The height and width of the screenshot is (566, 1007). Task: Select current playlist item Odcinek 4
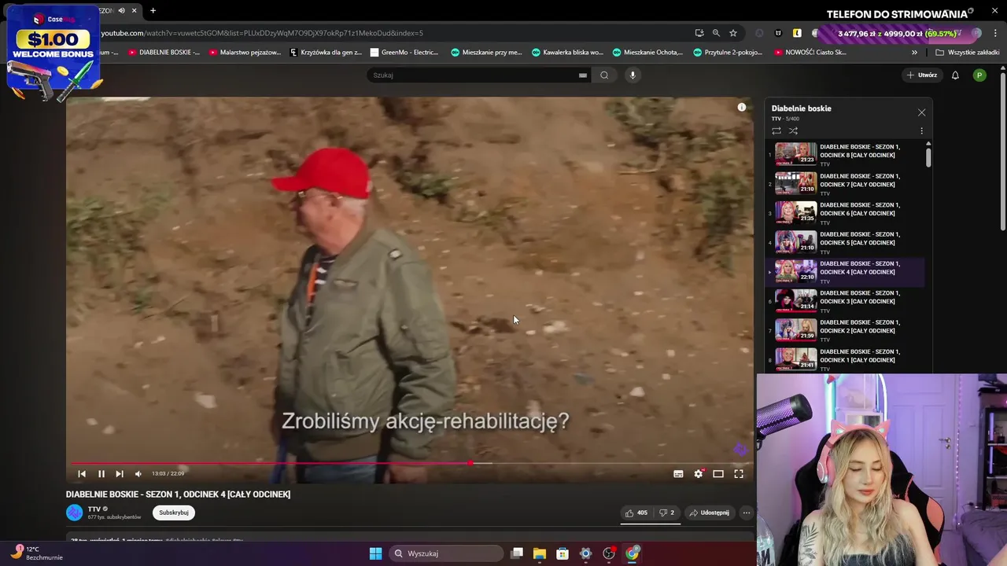[x=846, y=271]
